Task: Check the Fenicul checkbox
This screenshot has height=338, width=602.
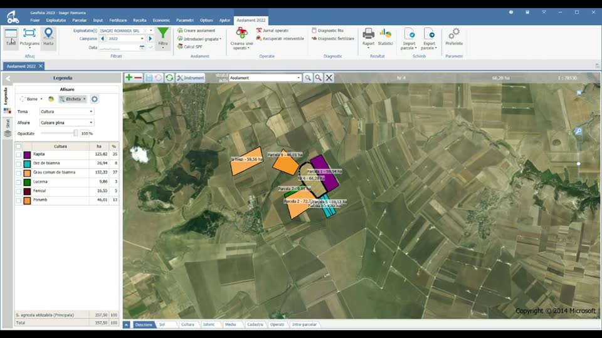Action: [18, 192]
